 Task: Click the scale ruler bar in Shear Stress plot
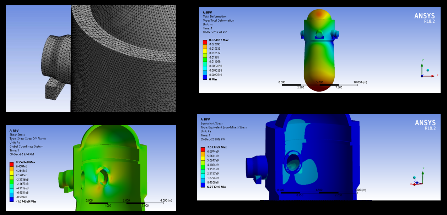[x=126, y=203]
